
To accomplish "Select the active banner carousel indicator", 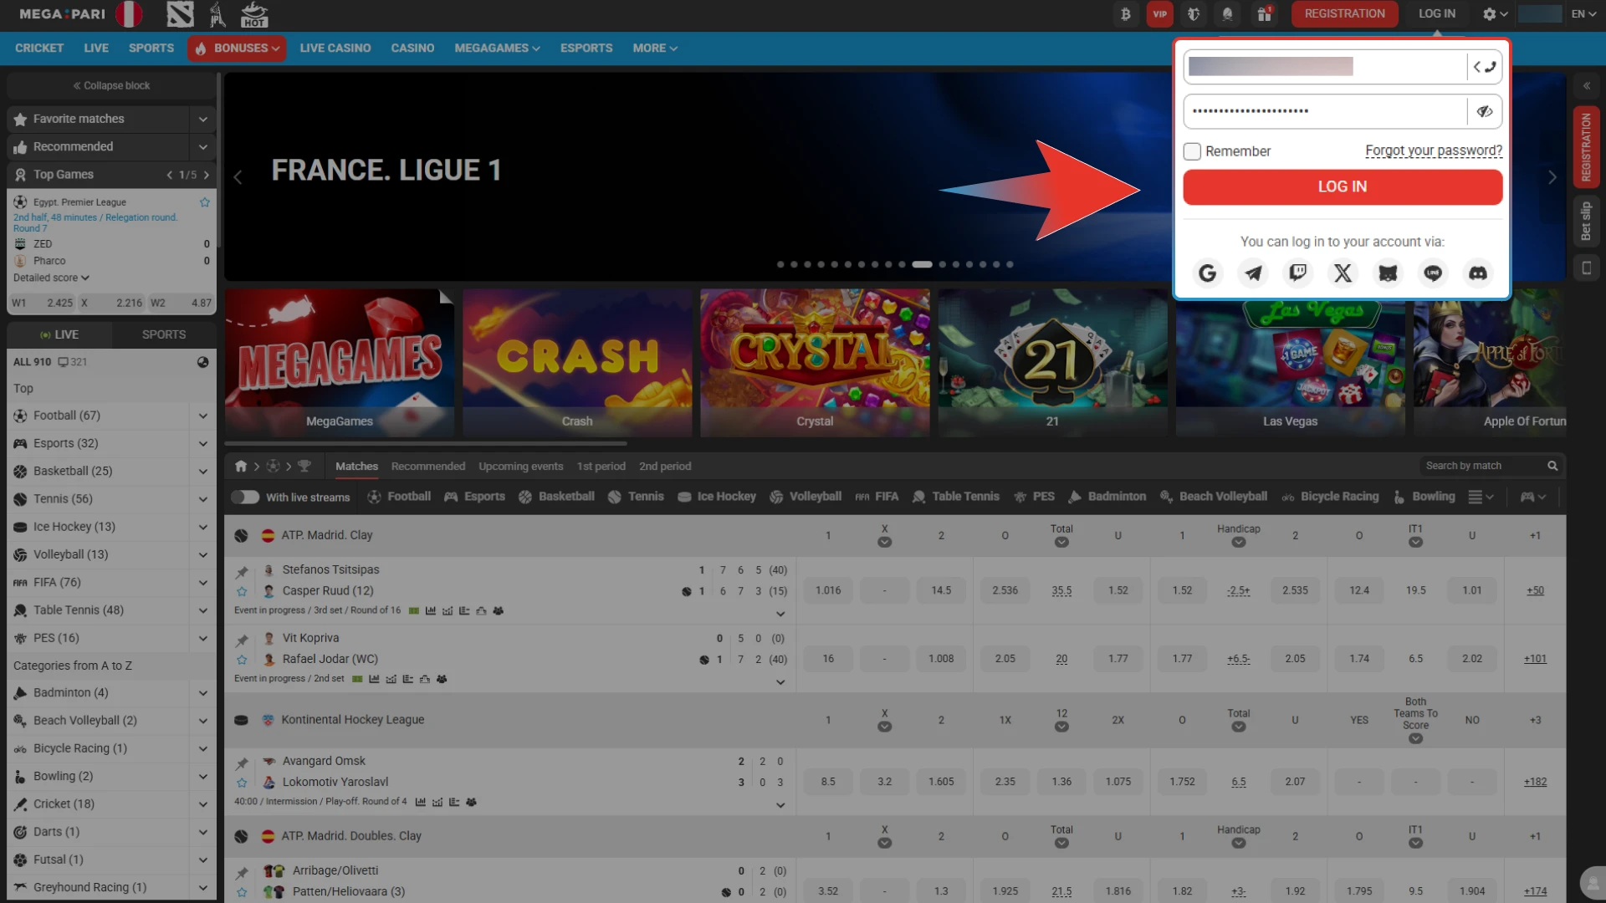I will 922,265.
